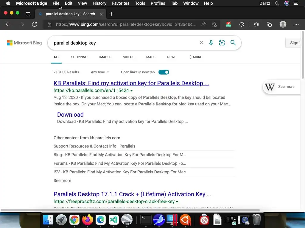Image resolution: width=305 pixels, height=228 pixels.
Task: Open the History menu
Action: coord(99,3)
